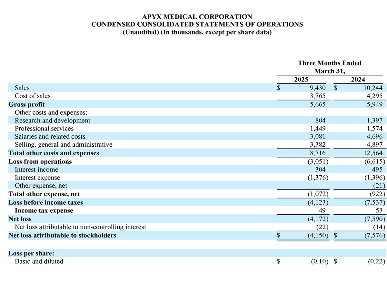
Task: Click the 'Salaries and related costs' label
Action: coord(50,137)
